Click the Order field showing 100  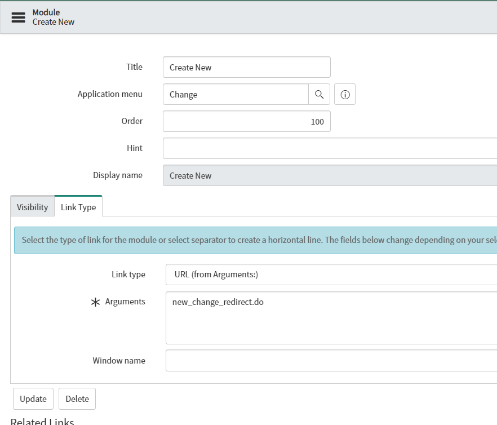[x=246, y=121]
